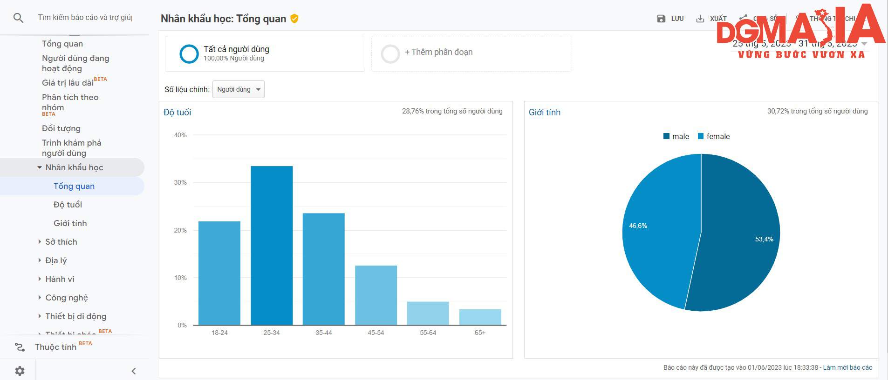Save the report with the LƯU icon
The width and height of the screenshot is (888, 380).
pyautogui.click(x=661, y=19)
